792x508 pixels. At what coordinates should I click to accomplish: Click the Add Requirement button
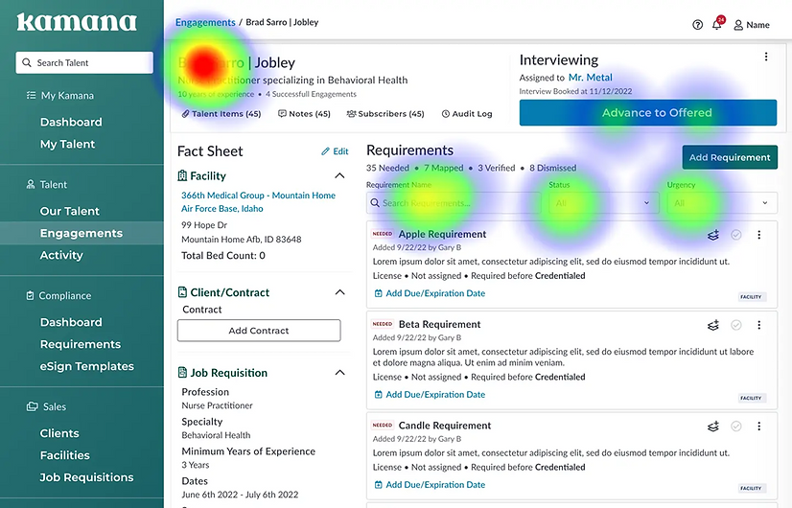[730, 157]
